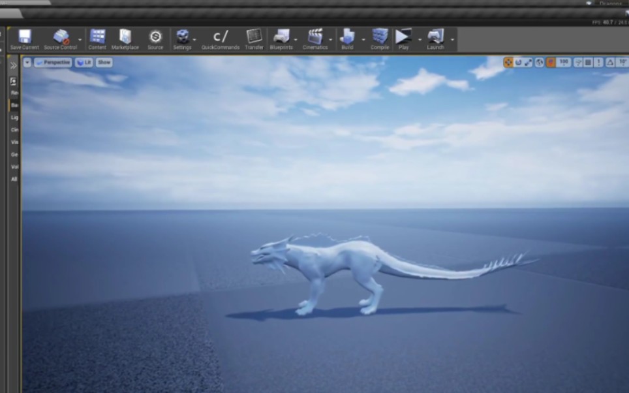This screenshot has width=629, height=393.
Task: Open the Show flags menu in the viewport
Action: pyautogui.click(x=104, y=63)
